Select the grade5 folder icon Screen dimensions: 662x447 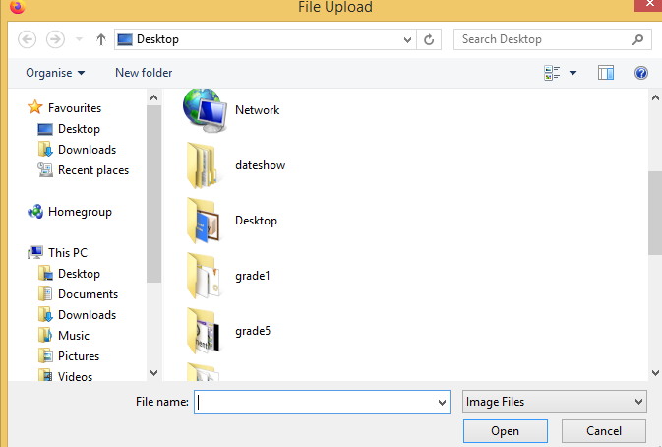pyautogui.click(x=205, y=331)
